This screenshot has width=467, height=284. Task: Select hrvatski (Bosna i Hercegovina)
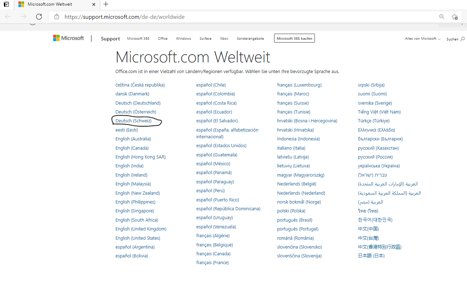click(x=307, y=121)
